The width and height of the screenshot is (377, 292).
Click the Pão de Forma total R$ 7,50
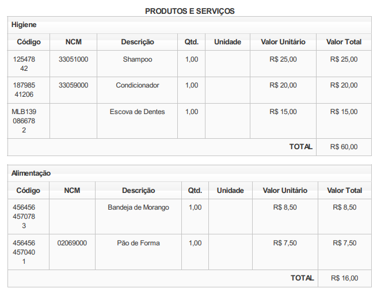(x=345, y=243)
